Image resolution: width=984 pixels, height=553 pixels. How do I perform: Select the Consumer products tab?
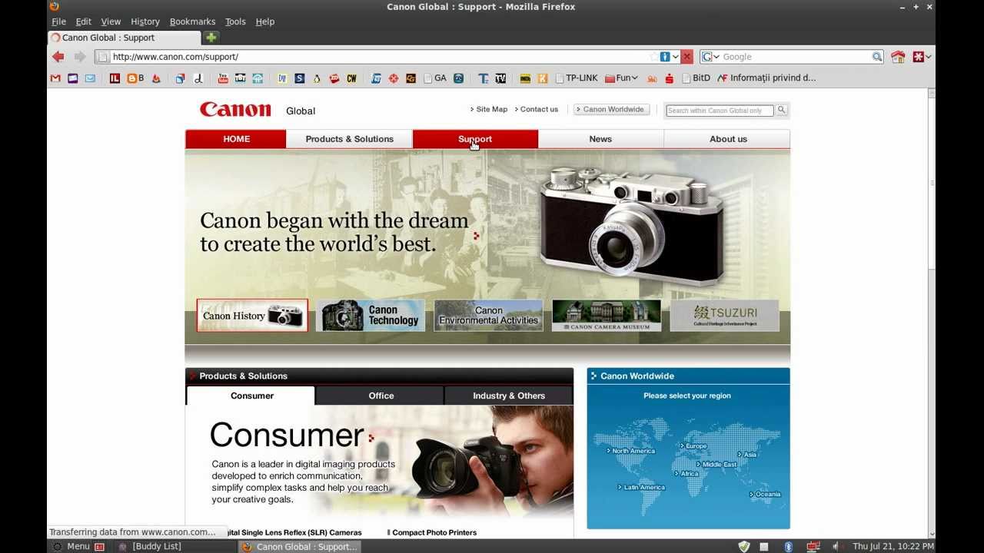coord(251,396)
